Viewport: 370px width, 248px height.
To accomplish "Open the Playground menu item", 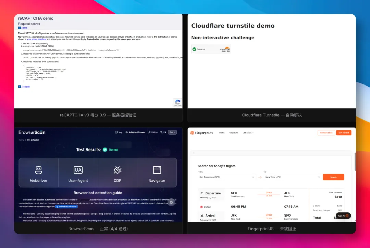I will pos(233,133).
